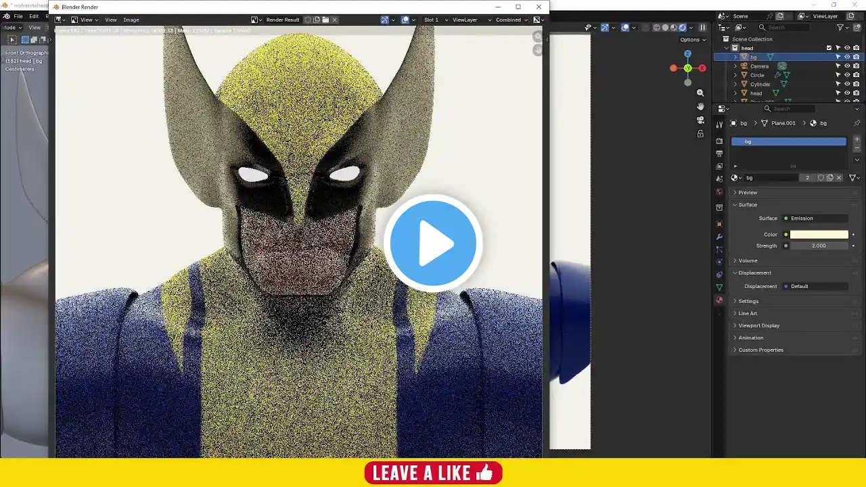Click the X axis on the navigation gizmo
Viewport: 866px width, 487px height.
click(x=702, y=68)
